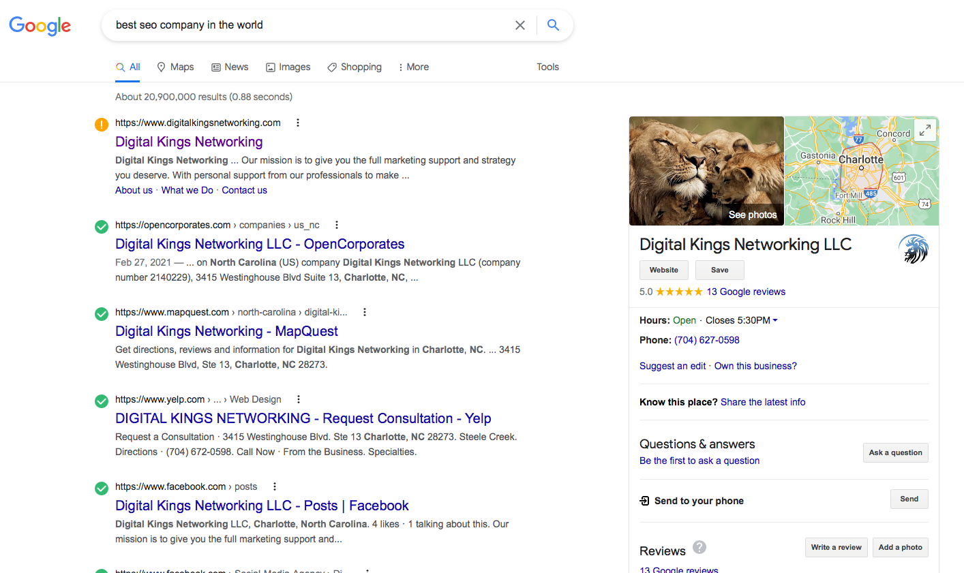This screenshot has width=964, height=573.
Task: Click the Ask a question button
Action: 896,452
